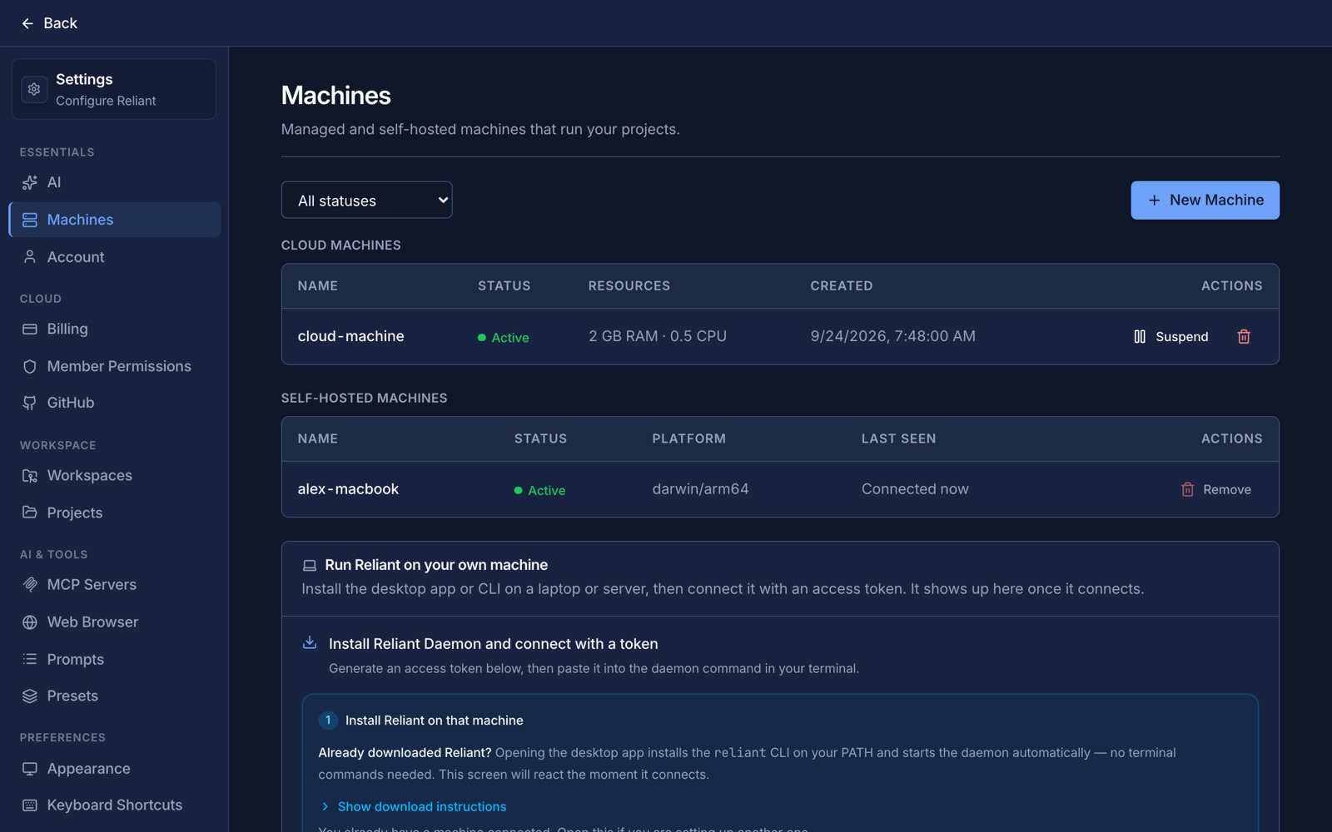Click the 9/24/2026, 7:48:00 AM created date

tap(892, 336)
